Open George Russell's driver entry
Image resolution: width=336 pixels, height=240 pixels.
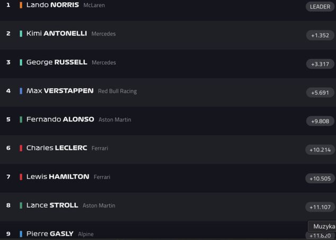(57, 62)
